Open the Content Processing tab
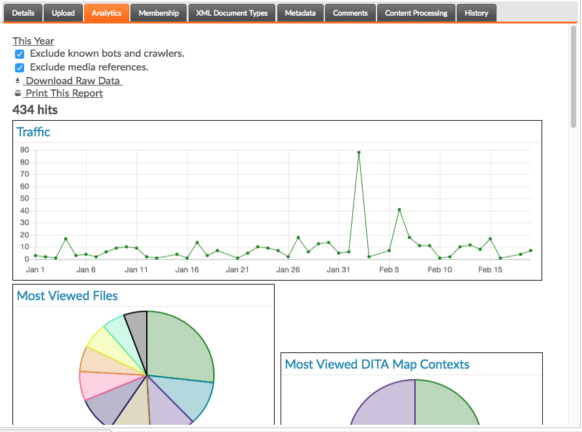 (416, 13)
